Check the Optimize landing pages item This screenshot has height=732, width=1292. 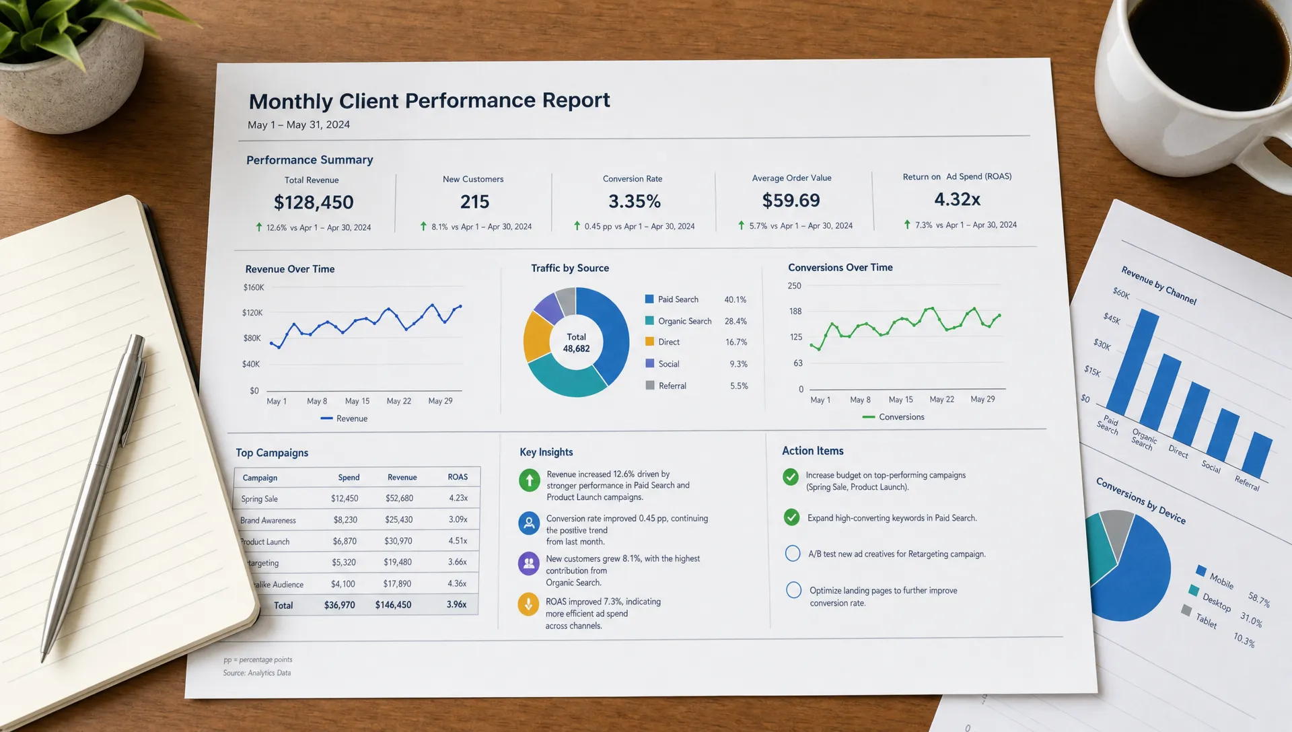(793, 590)
